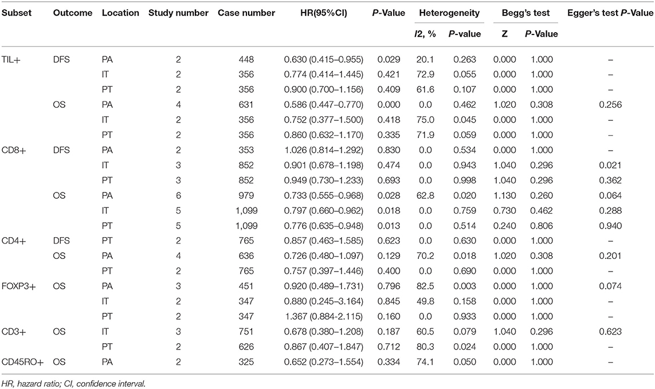Click the 'Location' column header
This screenshot has height=389, width=655.
pos(120,13)
